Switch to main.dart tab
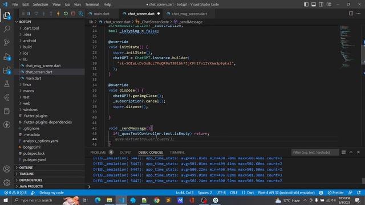Viewport: 365px width, 205px height. click(102, 14)
